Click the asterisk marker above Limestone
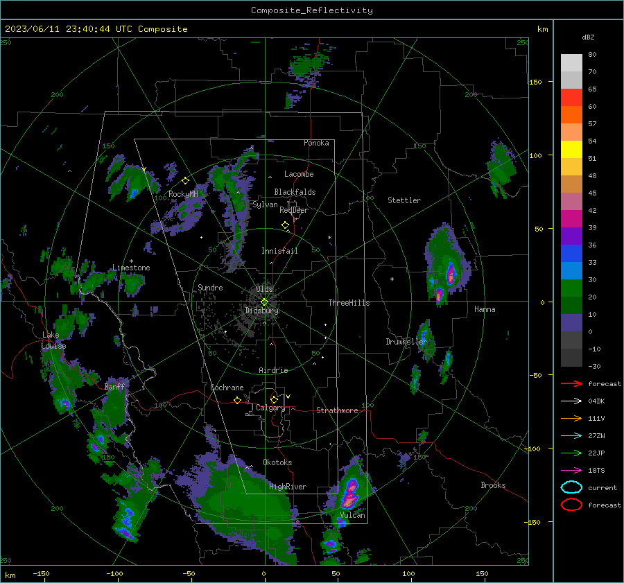Image resolution: width=624 pixels, height=583 pixels. pyautogui.click(x=131, y=261)
